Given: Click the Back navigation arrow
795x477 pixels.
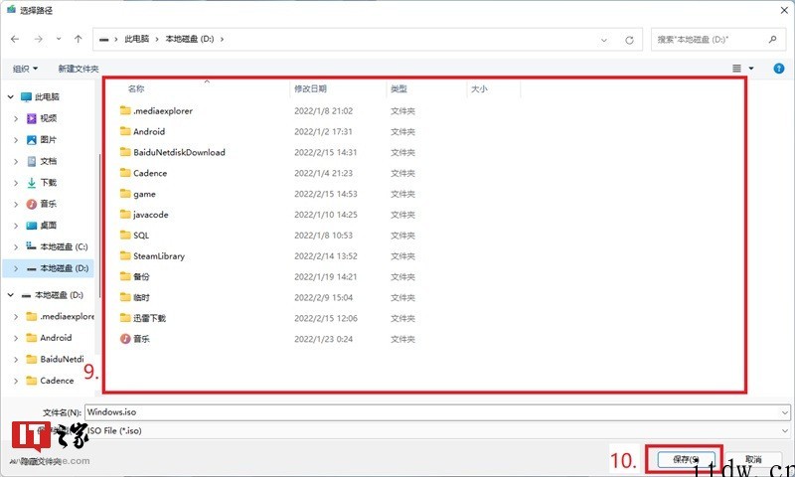Looking at the screenshot, I should [15, 39].
